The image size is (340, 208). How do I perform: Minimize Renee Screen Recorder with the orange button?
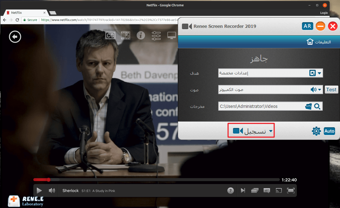point(320,26)
